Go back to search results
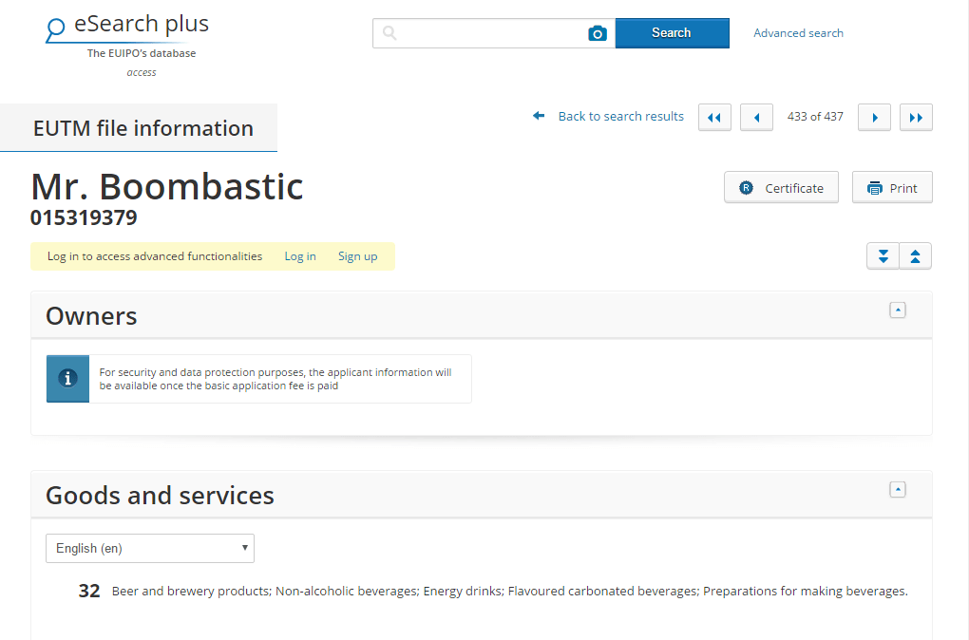969x640 pixels. click(620, 116)
